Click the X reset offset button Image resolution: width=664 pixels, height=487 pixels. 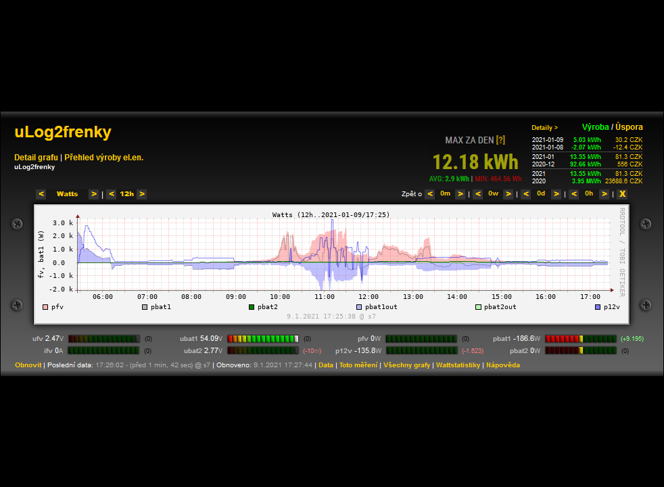point(622,194)
